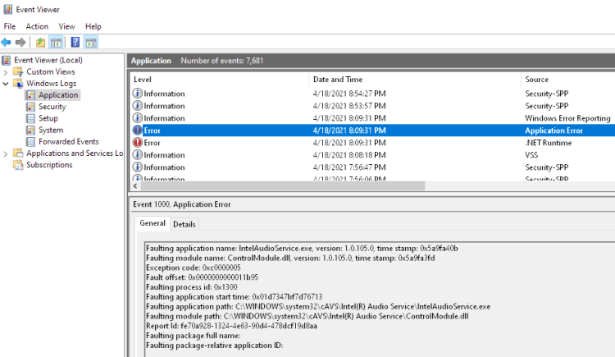Select the .NET Runtime error event row
Screen dimensions: 615x357
click(x=328, y=143)
